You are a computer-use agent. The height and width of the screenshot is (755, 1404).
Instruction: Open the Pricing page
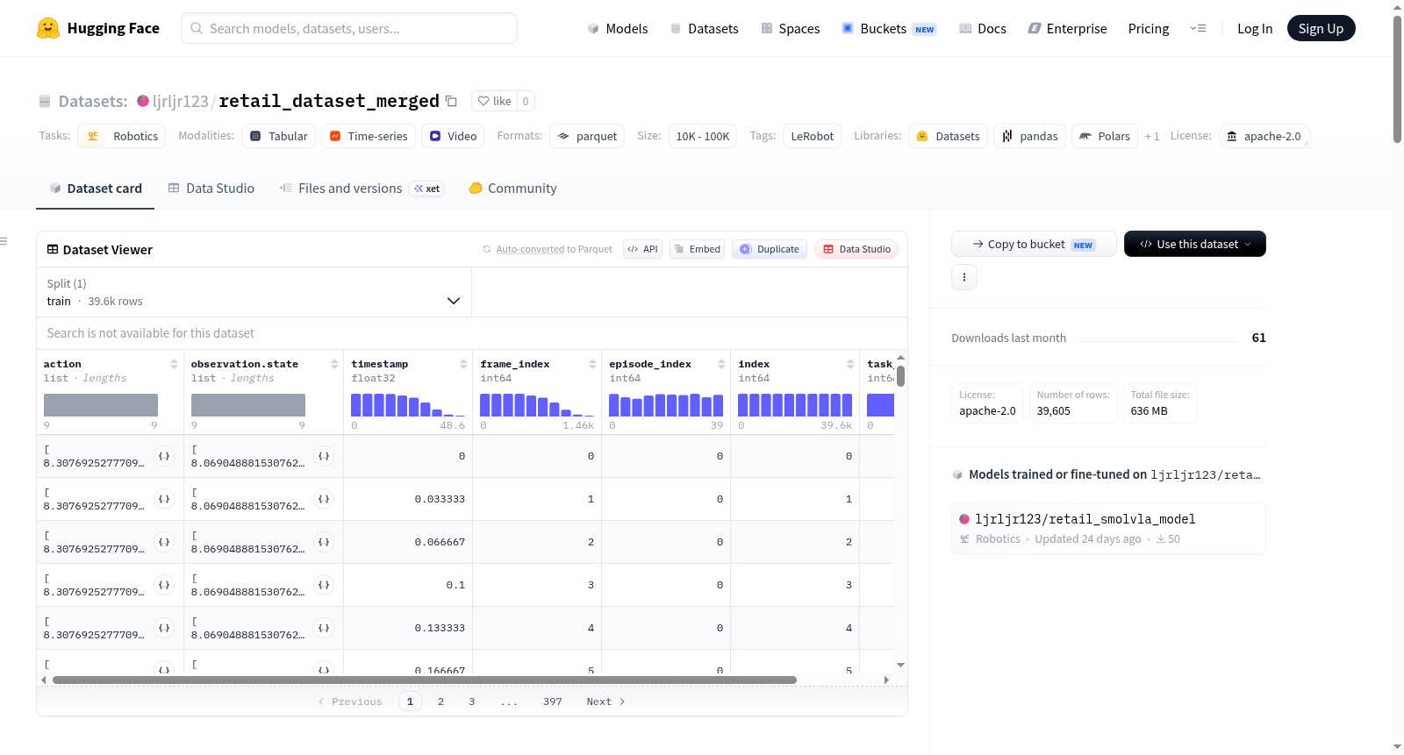1149,28
